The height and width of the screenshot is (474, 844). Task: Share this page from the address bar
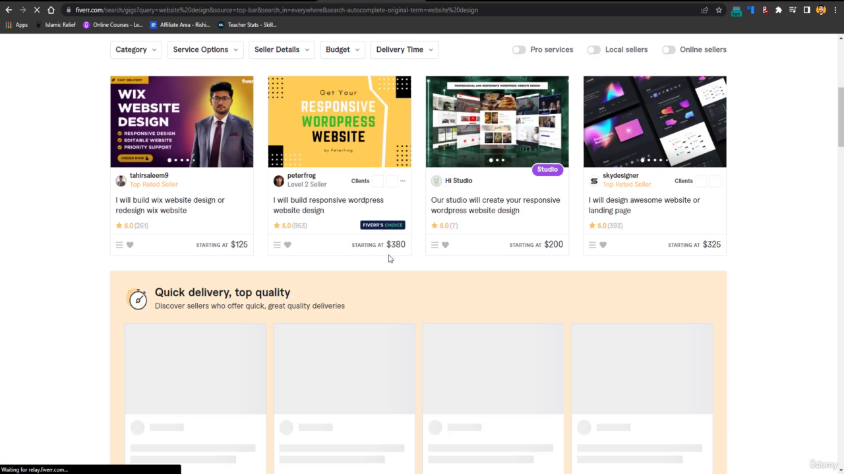pos(705,10)
